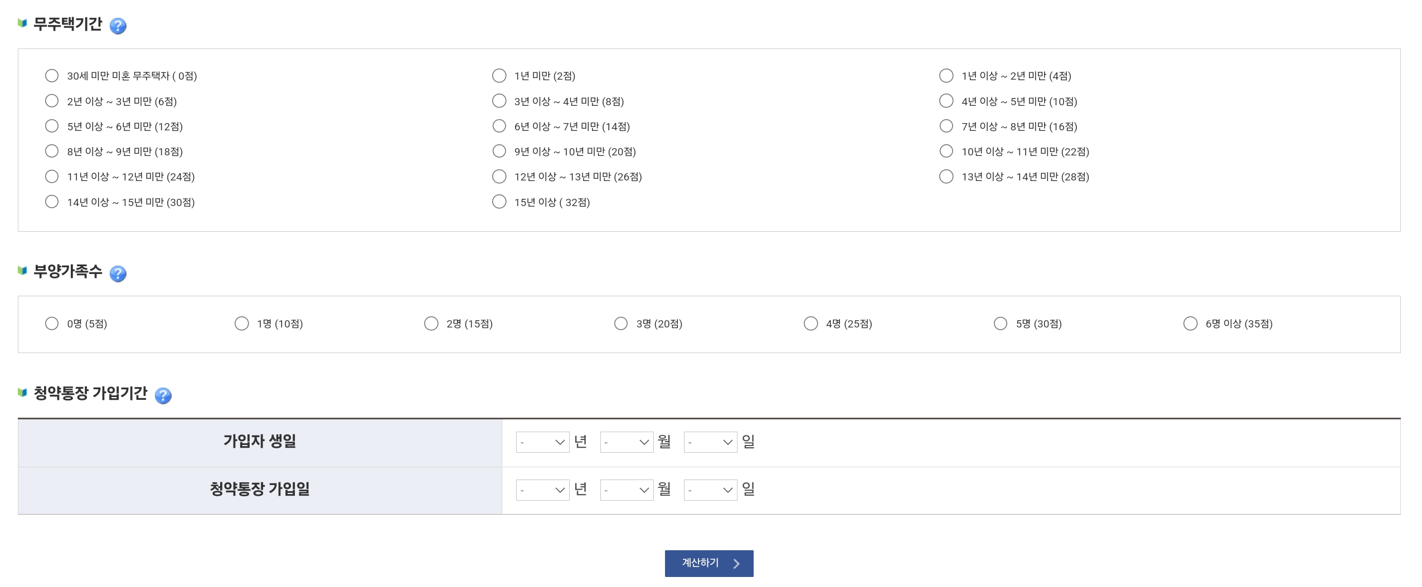
Task: Select 13년 이상 ~ 14년 미만 (28점)
Action: 946,177
